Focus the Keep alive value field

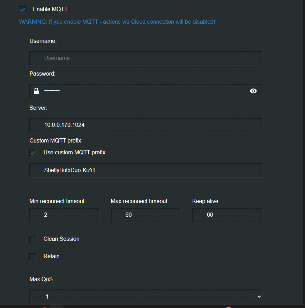227,215
